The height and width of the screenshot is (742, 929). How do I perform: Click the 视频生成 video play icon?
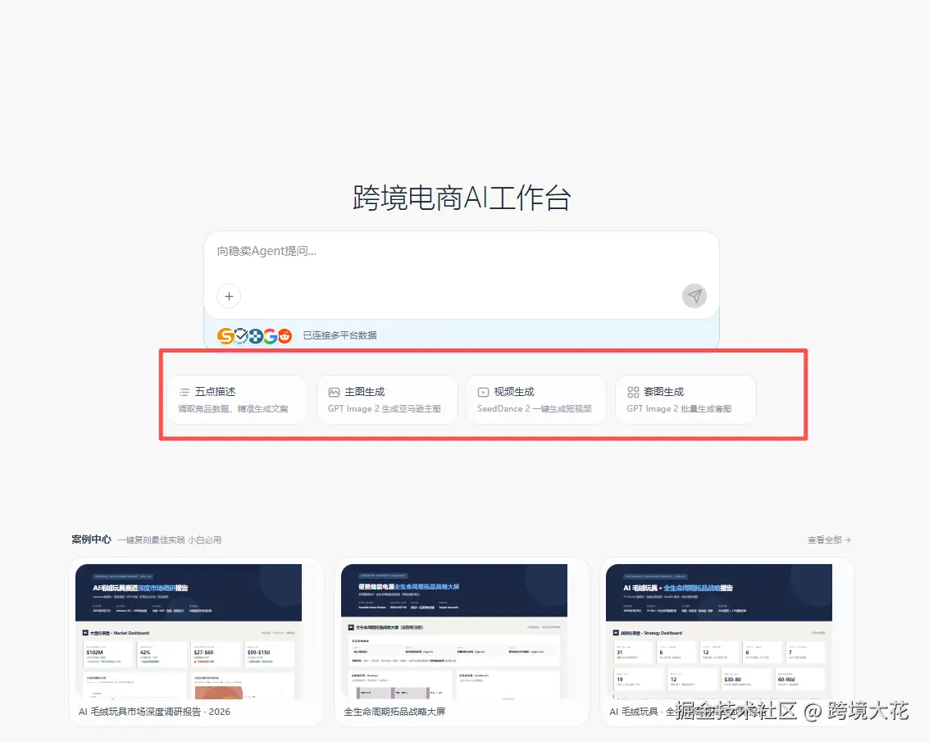(x=484, y=390)
